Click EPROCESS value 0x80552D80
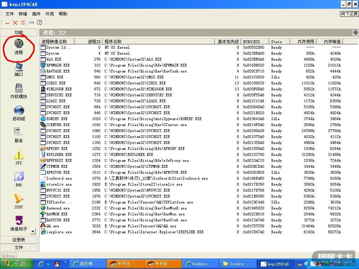Image resolution: width=359 pixels, height=269 pixels. coord(253,47)
